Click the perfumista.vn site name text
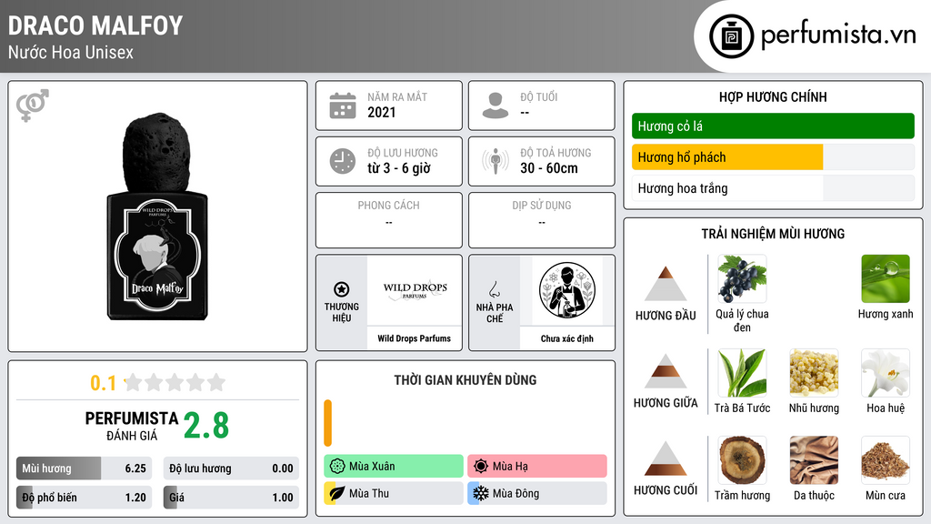The width and height of the screenshot is (931, 524). coord(838,35)
